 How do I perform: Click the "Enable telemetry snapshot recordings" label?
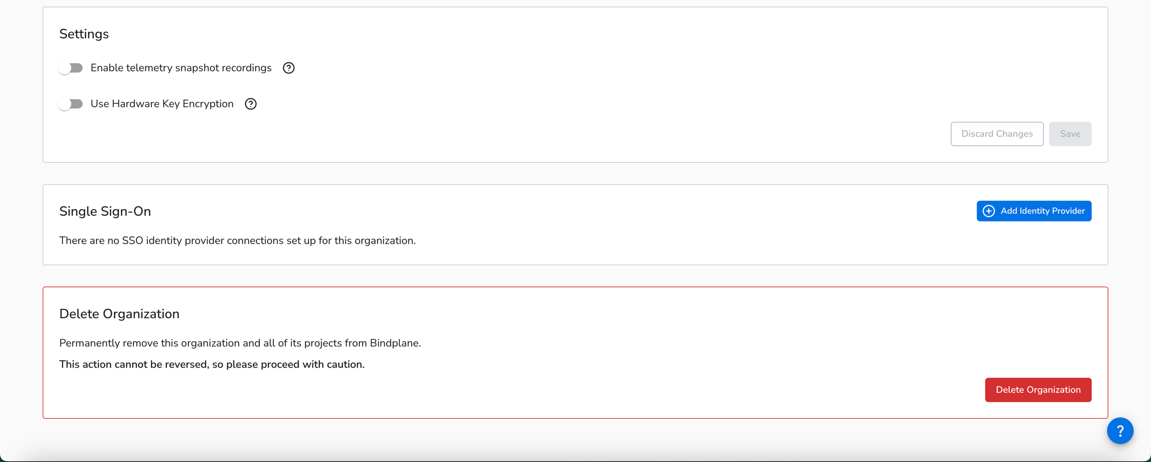[x=181, y=68]
